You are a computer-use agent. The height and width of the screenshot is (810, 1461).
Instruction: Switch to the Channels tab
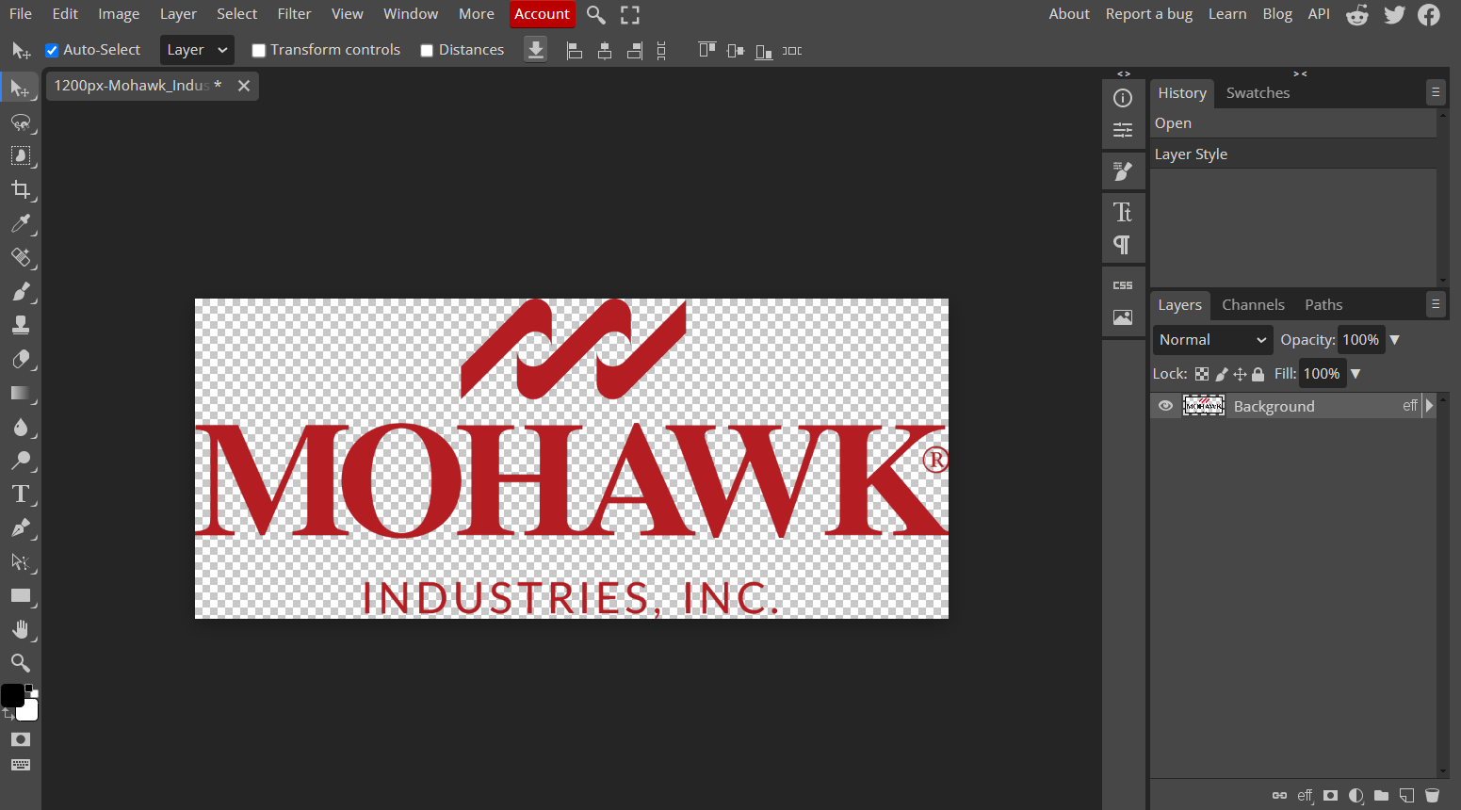(1253, 305)
